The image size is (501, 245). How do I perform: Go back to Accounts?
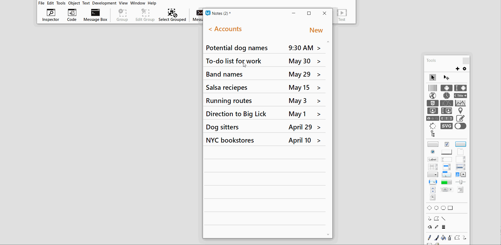coord(225,29)
